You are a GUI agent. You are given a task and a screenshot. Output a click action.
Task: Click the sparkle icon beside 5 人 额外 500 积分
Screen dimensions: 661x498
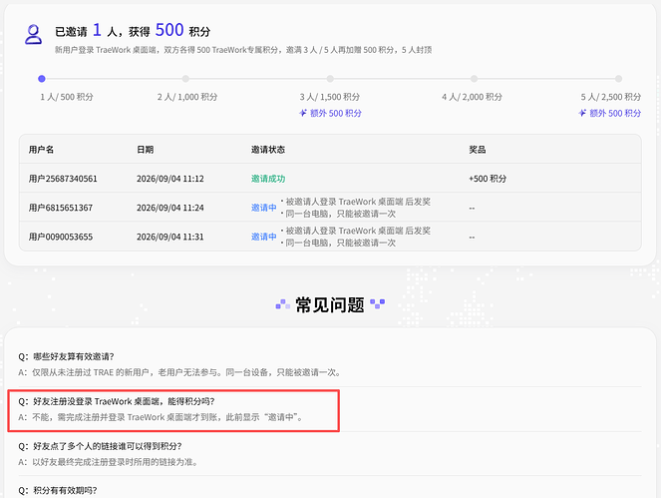click(582, 113)
